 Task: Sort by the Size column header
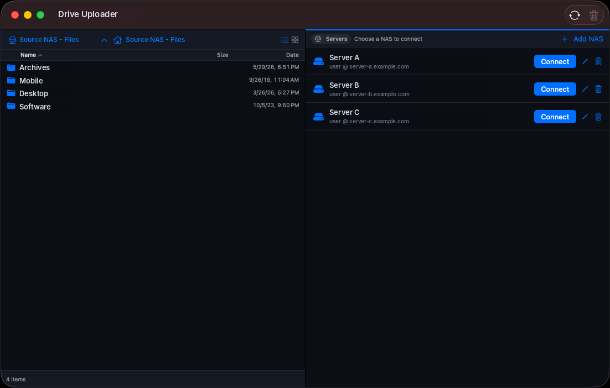click(223, 55)
